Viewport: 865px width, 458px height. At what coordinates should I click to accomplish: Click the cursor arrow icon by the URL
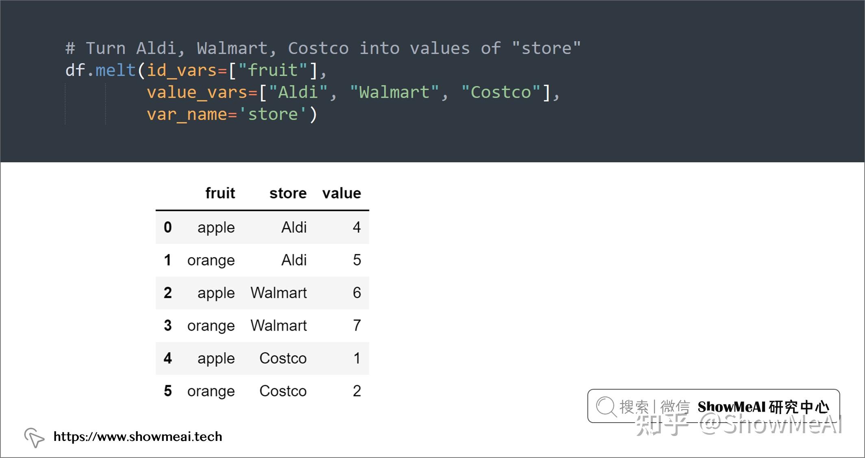(x=34, y=437)
